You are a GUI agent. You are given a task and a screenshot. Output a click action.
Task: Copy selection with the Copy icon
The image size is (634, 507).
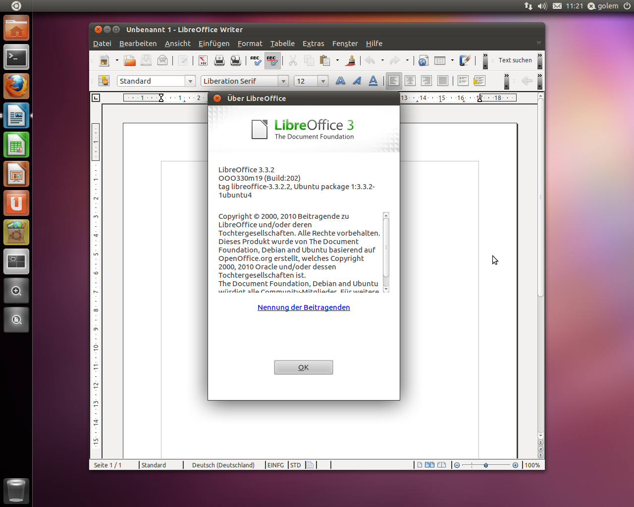(x=308, y=60)
